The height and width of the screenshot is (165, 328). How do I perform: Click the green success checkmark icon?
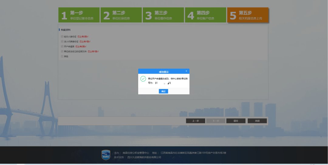pyautogui.click(x=143, y=79)
